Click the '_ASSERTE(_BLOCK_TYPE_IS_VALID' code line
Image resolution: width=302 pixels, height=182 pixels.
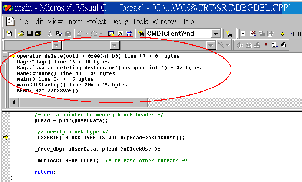tap(110, 138)
